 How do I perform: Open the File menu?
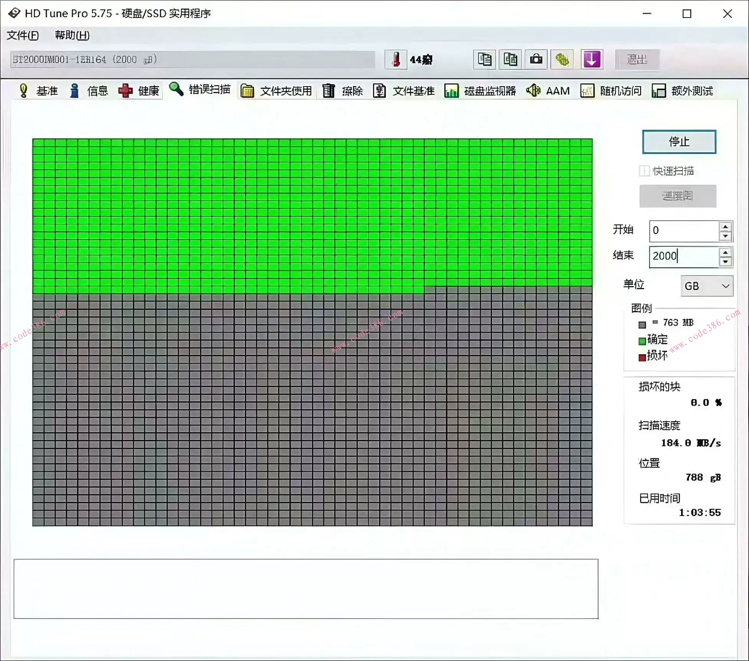23,35
